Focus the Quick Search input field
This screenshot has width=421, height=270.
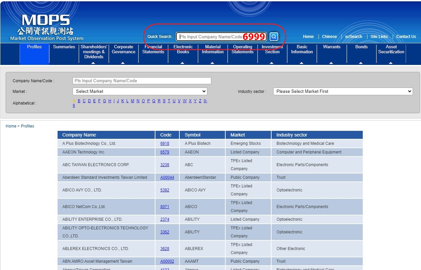tap(221, 37)
